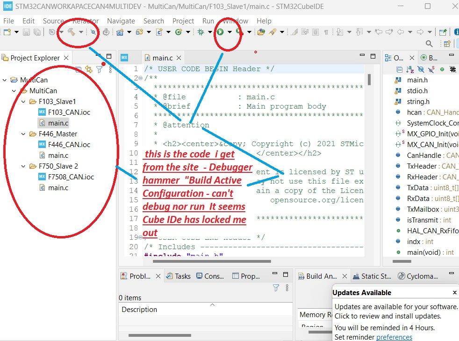Click the hammer Build icon
Viewport: 459px width, 341px height.
(x=72, y=32)
